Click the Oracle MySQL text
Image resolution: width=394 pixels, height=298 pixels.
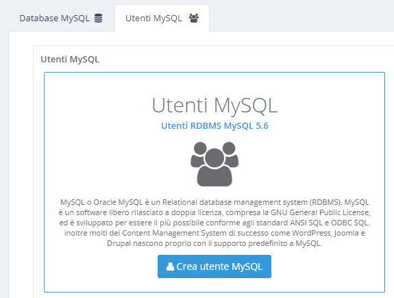[x=118, y=202]
